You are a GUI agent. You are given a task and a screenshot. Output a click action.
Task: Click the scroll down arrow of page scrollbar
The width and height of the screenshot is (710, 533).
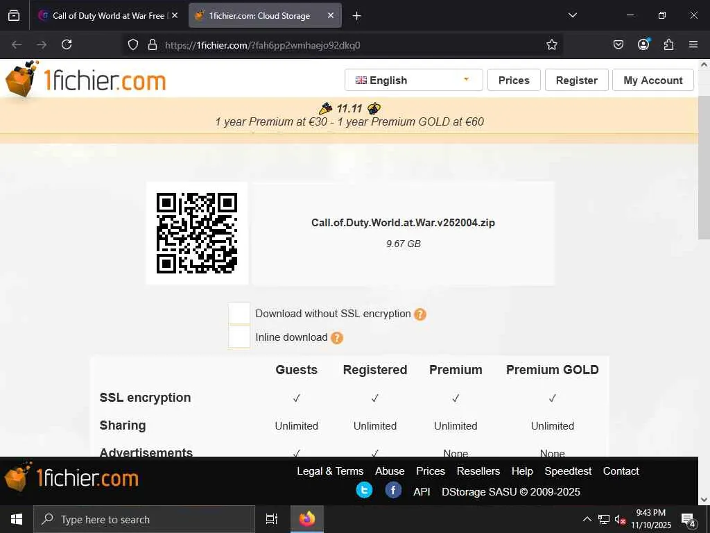pos(704,499)
